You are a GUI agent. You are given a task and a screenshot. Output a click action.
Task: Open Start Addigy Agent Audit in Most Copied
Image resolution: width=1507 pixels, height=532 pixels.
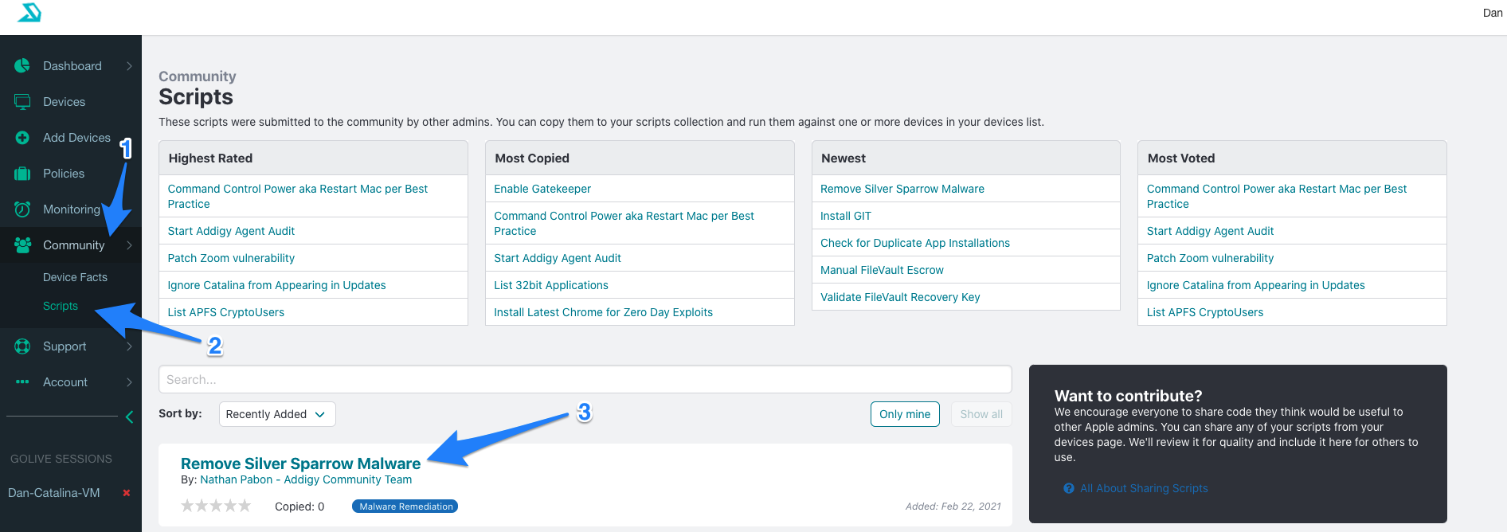[x=558, y=258]
